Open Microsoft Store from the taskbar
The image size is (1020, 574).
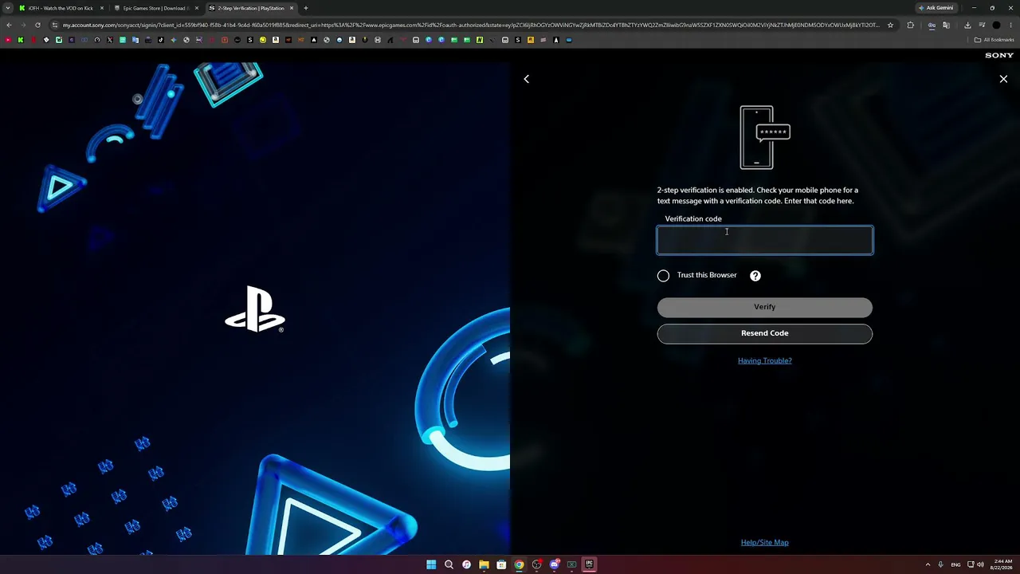point(501,564)
